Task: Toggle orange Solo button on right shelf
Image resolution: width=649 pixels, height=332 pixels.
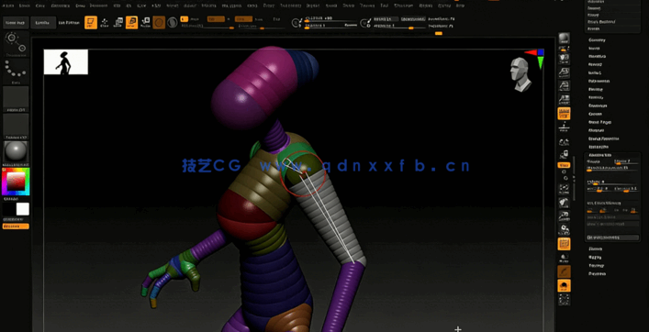Action: 564,286
